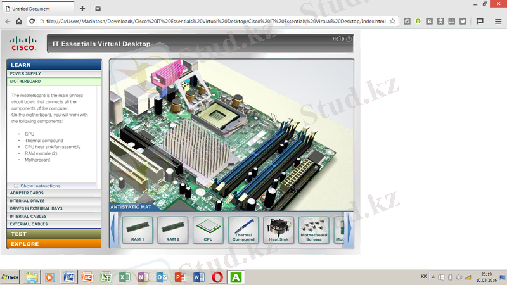The image size is (507, 285).
Task: Expand the POWER SUPPLY topic
Action: click(x=54, y=73)
